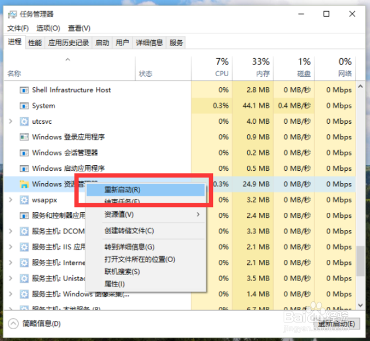Choose 打开文件所在的位置(O) menu entry
Viewport: 370px width, 341px height.
pyautogui.click(x=146, y=259)
